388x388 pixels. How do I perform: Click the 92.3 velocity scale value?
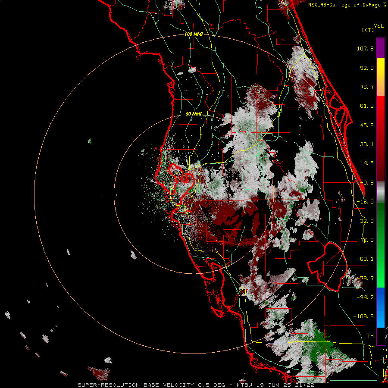(x=367, y=68)
